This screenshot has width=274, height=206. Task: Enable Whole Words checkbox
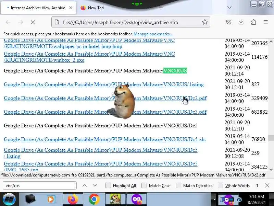(x=221, y=185)
